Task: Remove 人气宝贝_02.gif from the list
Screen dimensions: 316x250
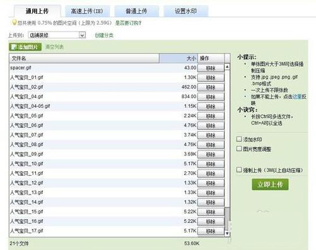Action: tap(211, 88)
